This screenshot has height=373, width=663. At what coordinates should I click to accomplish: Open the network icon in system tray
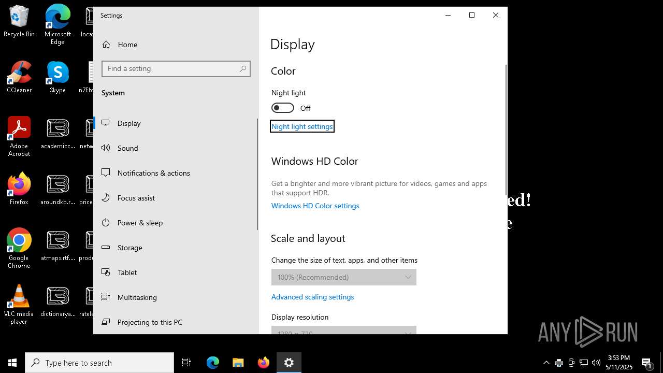point(584,363)
